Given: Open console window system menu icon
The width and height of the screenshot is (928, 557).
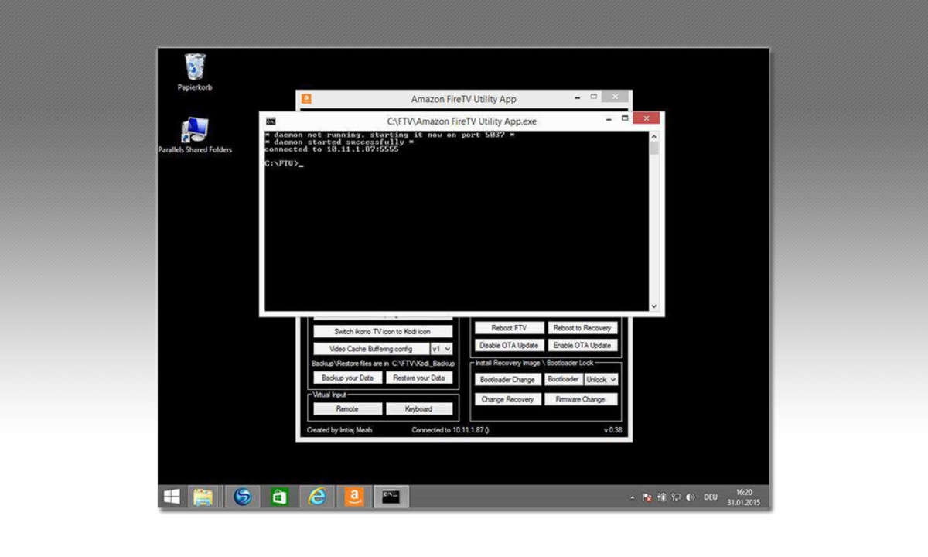Looking at the screenshot, I should [x=271, y=121].
